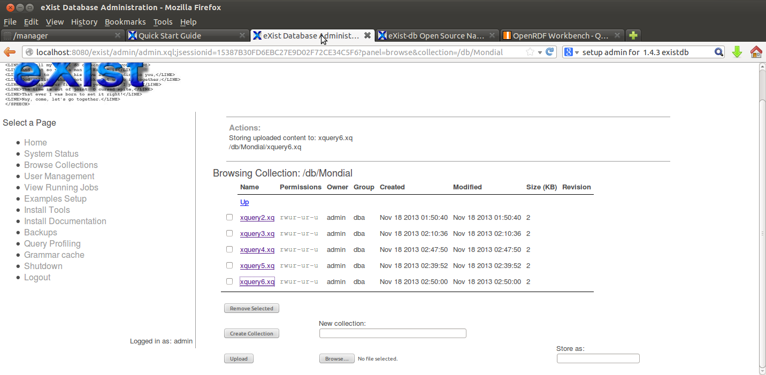Open the xquery4.xq file link
Screen dimensions: 766x375
[257, 250]
